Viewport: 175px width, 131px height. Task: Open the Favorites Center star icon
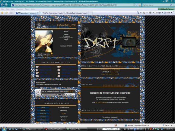pos(2,13)
